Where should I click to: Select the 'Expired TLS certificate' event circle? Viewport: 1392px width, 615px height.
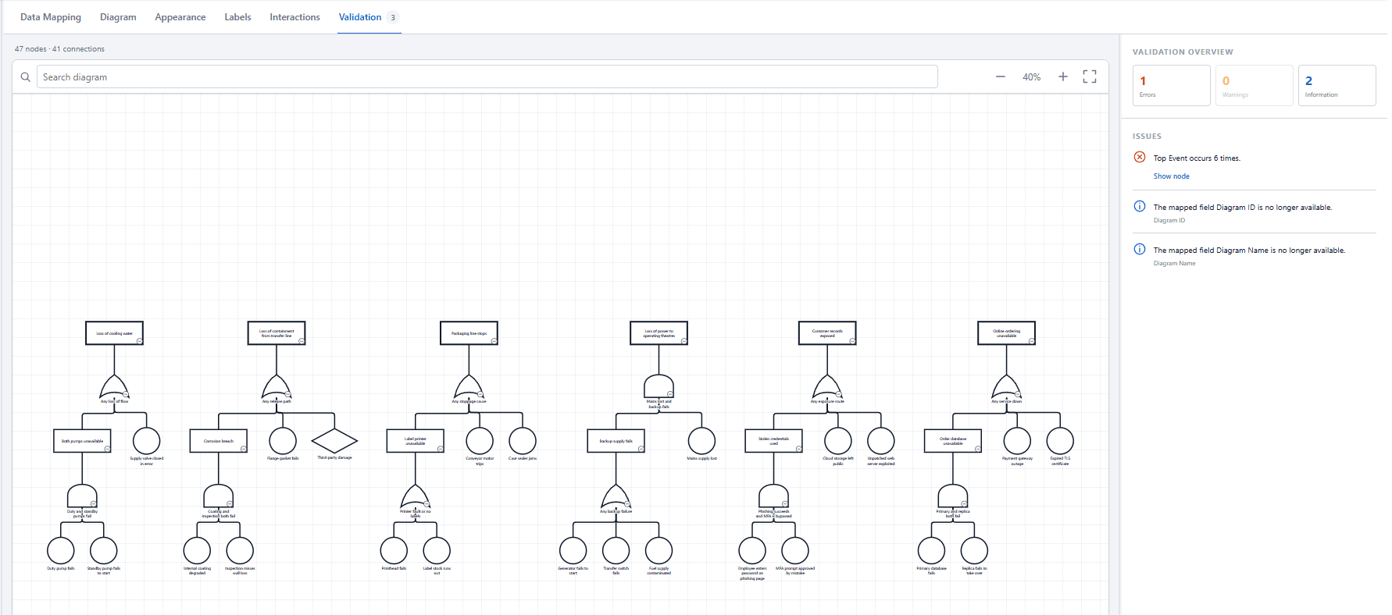(x=1060, y=441)
